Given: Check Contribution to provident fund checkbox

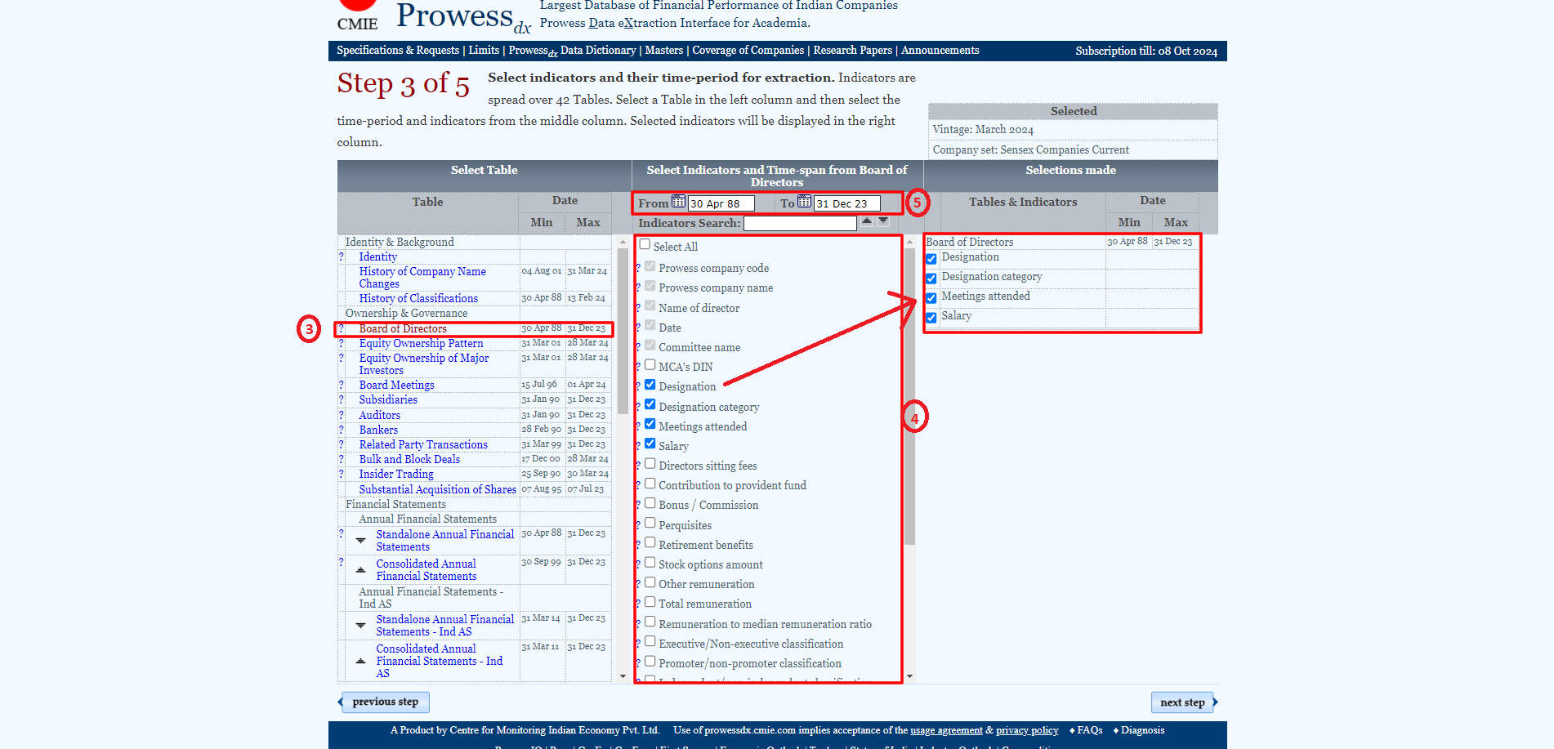Looking at the screenshot, I should (x=650, y=484).
